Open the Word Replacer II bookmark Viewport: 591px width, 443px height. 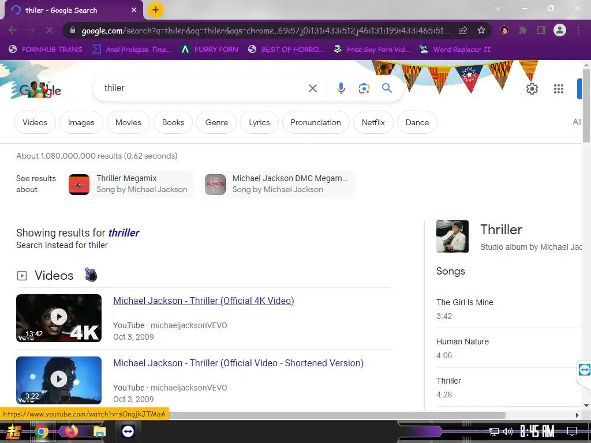click(455, 50)
